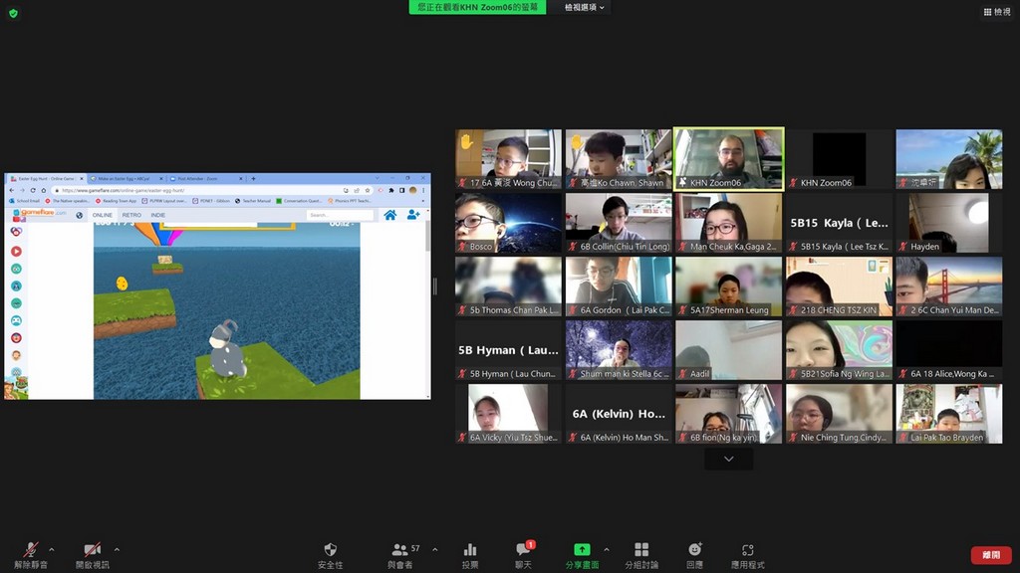Click raised hand icon on Wong Chu tile
Viewport: 1020px width, 573px height.
tap(466, 141)
